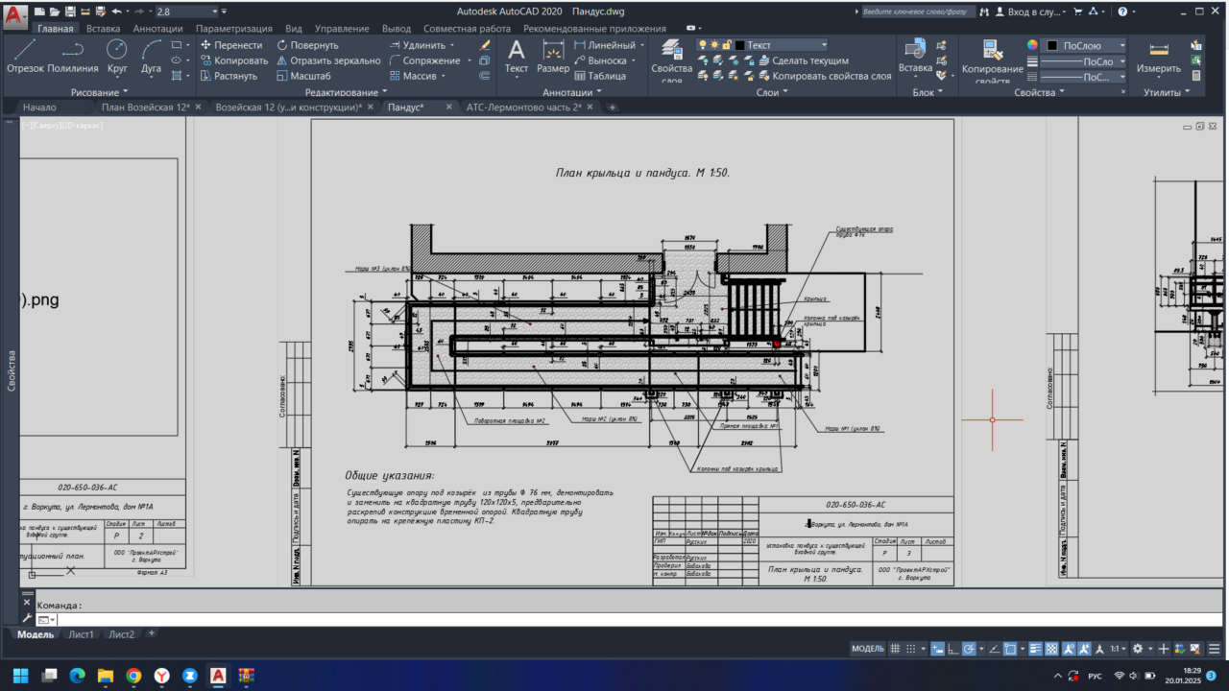
Task: Click Копировать свойства слоя command
Action: (823, 76)
